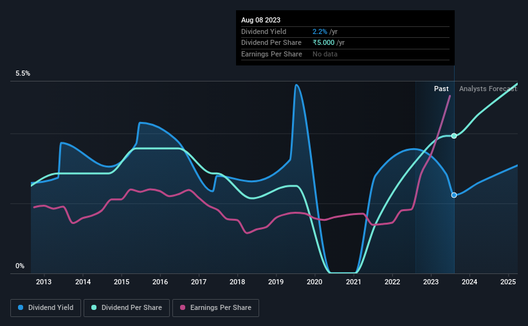The image size is (528, 326).
Task: Click the Past region label
Action: pyautogui.click(x=441, y=89)
